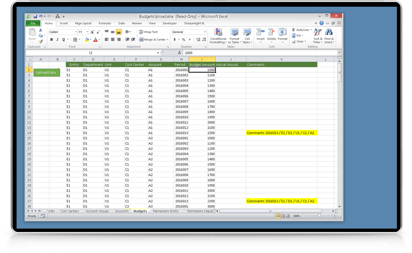Apply percent style
Screen dimensions: 412x253
tap(184, 40)
